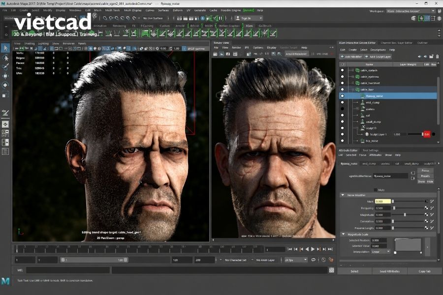This screenshot has height=295, width=443.
Task: Toggle visibility of the end_clump modifier
Action: coord(343,102)
